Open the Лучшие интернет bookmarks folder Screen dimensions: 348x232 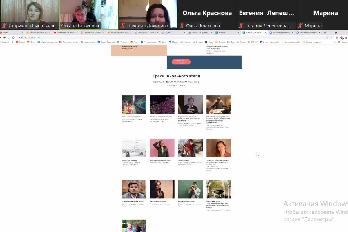313,42
